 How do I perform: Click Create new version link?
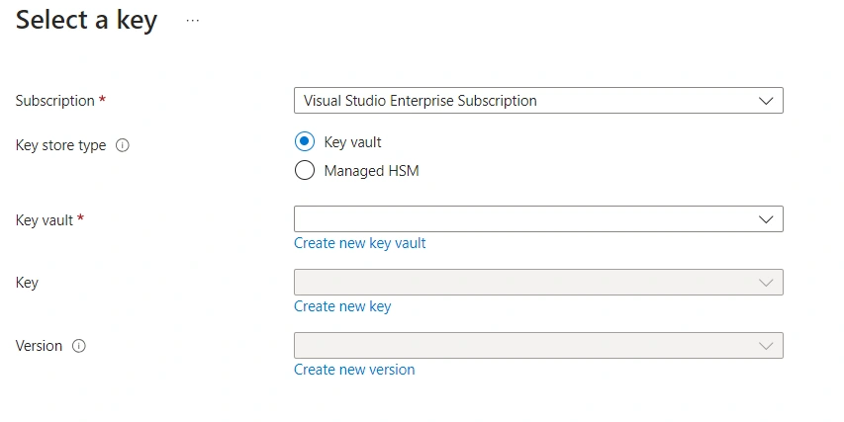tap(354, 370)
